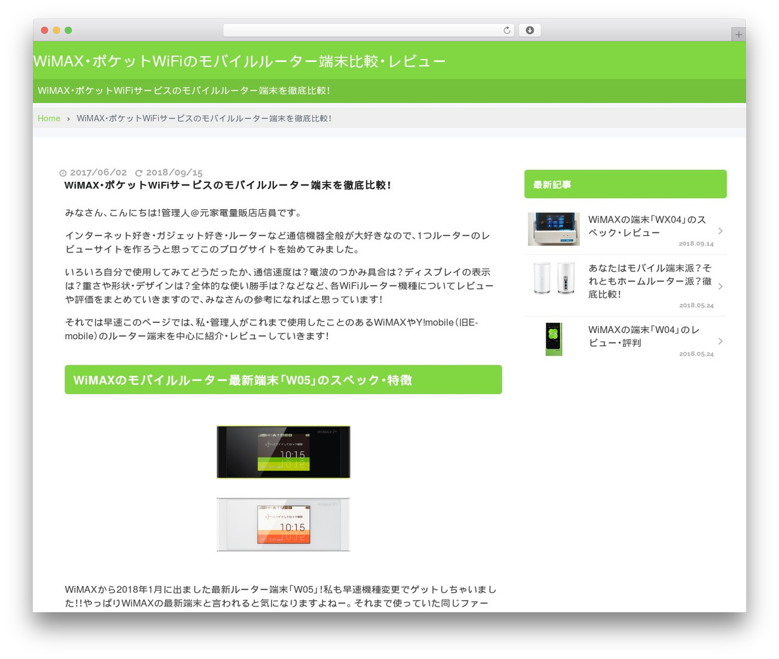Screen dimensions: 779x659
Task: Click the white W05 router image
Action: [x=284, y=525]
